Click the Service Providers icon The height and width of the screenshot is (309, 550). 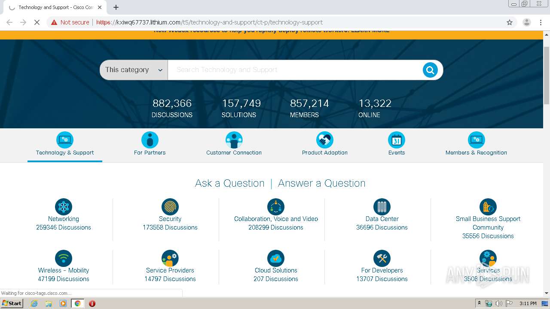[x=170, y=258]
